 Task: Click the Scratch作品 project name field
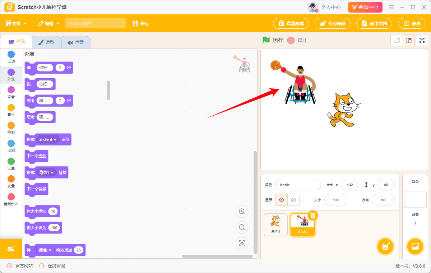coord(96,23)
